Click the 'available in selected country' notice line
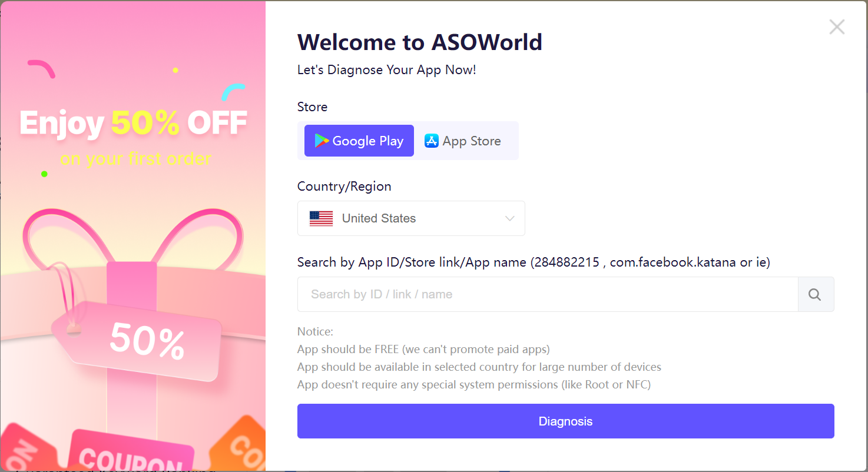The image size is (868, 472). 479,367
